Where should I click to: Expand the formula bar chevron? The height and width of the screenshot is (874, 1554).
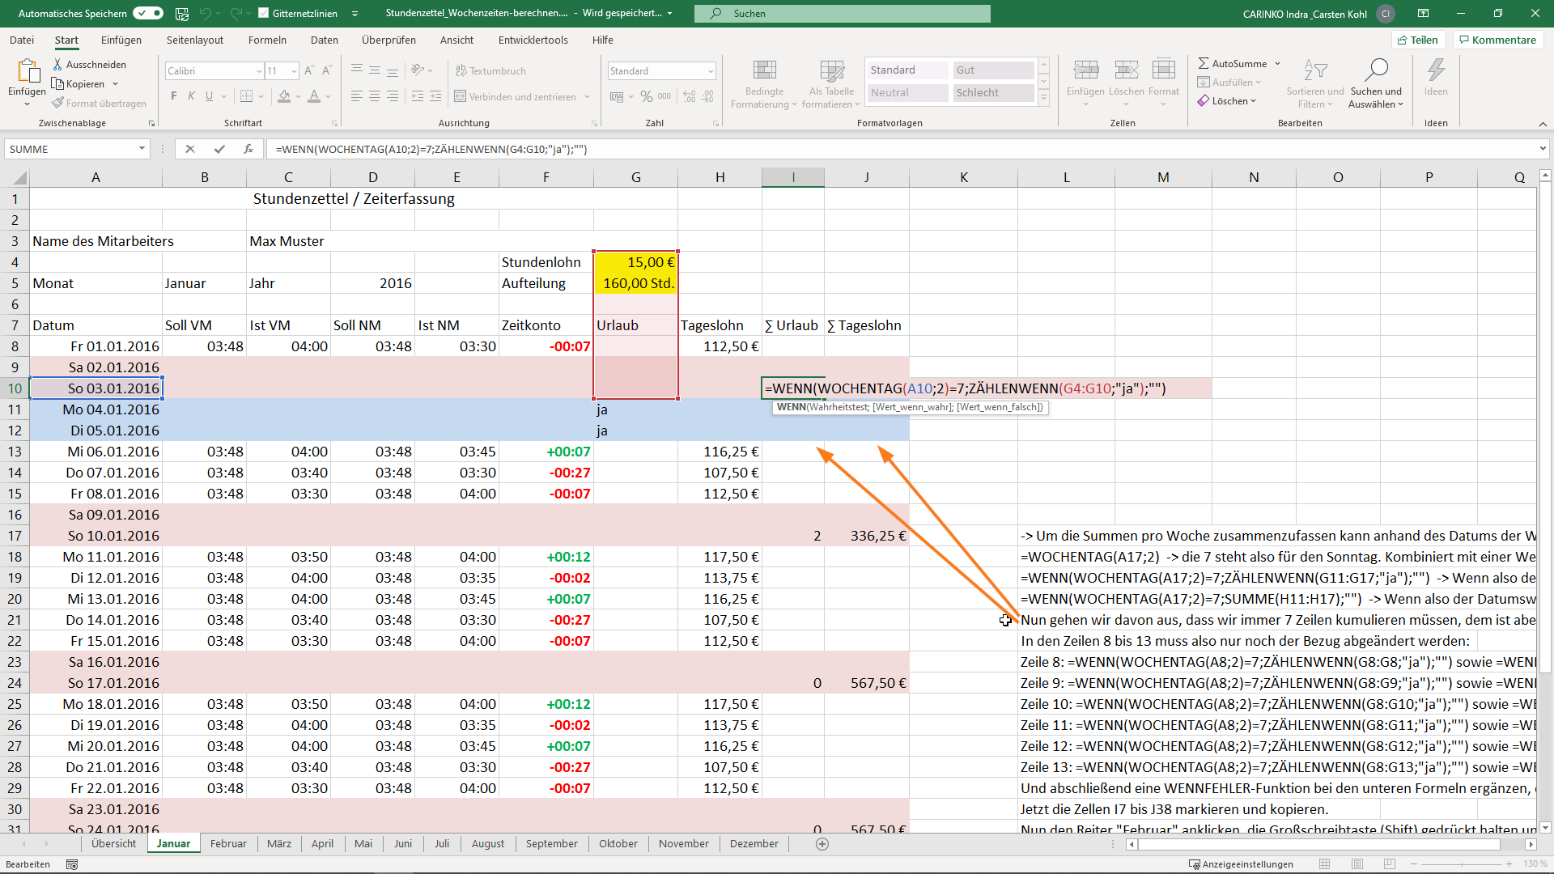tap(1543, 149)
